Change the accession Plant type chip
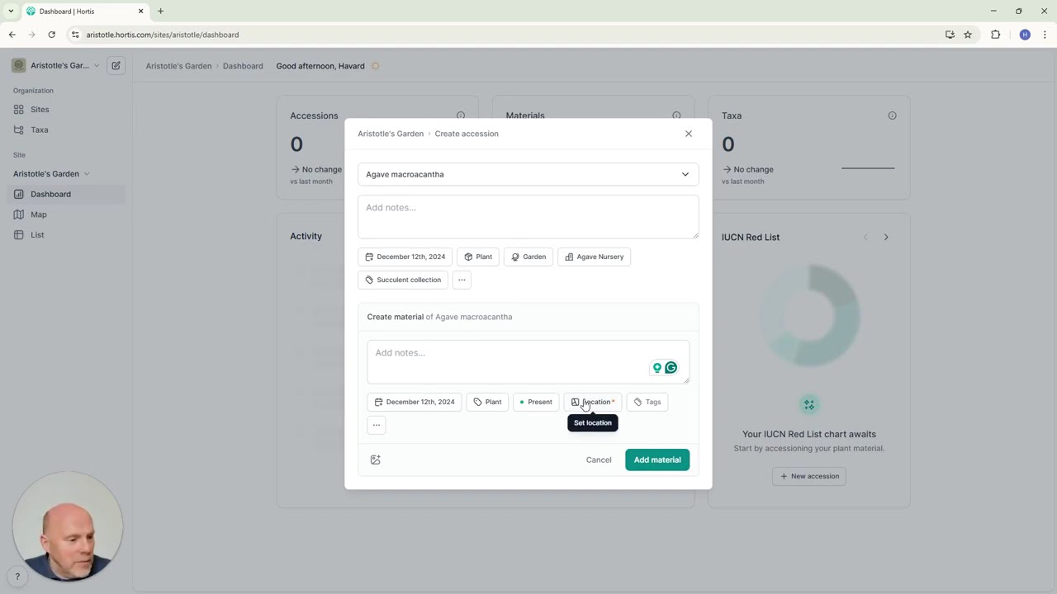The height and width of the screenshot is (594, 1057). coord(478,257)
